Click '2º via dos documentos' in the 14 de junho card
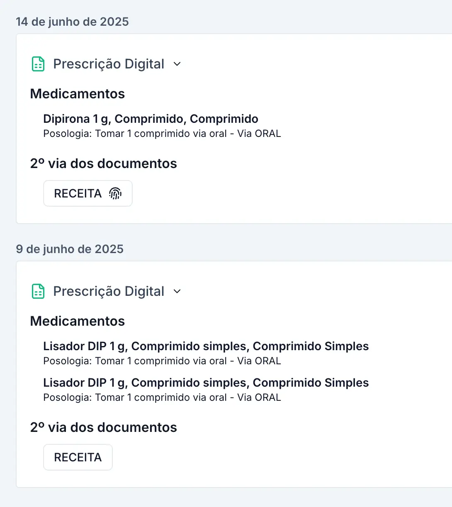452x507 pixels. pos(104,163)
